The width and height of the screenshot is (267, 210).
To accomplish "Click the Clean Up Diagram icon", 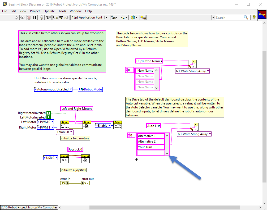I will (143, 17).
